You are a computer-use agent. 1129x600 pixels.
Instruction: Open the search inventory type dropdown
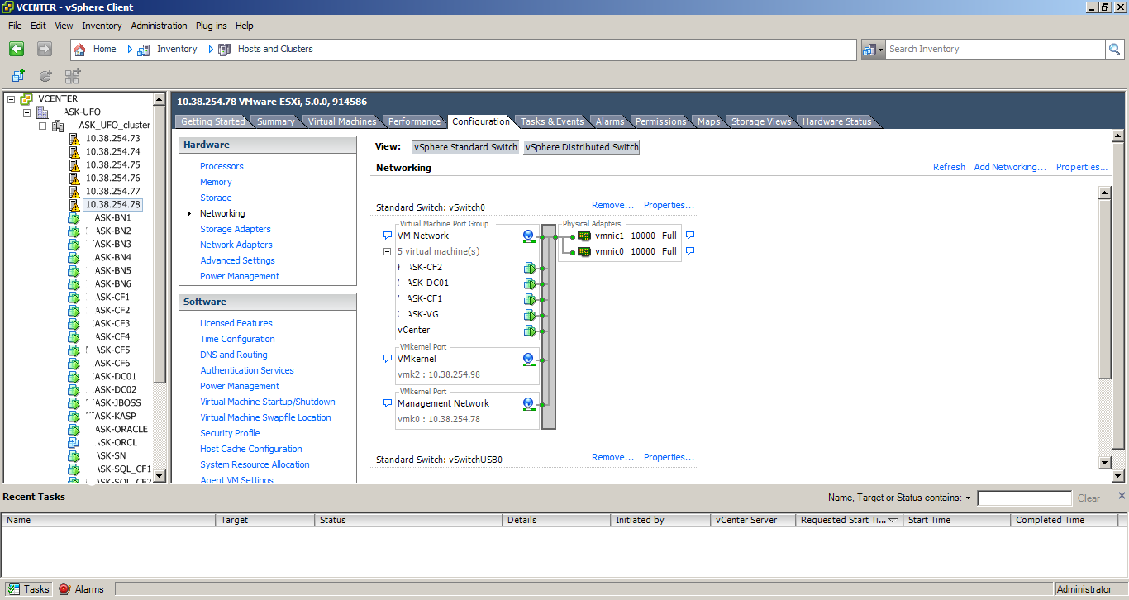(873, 50)
